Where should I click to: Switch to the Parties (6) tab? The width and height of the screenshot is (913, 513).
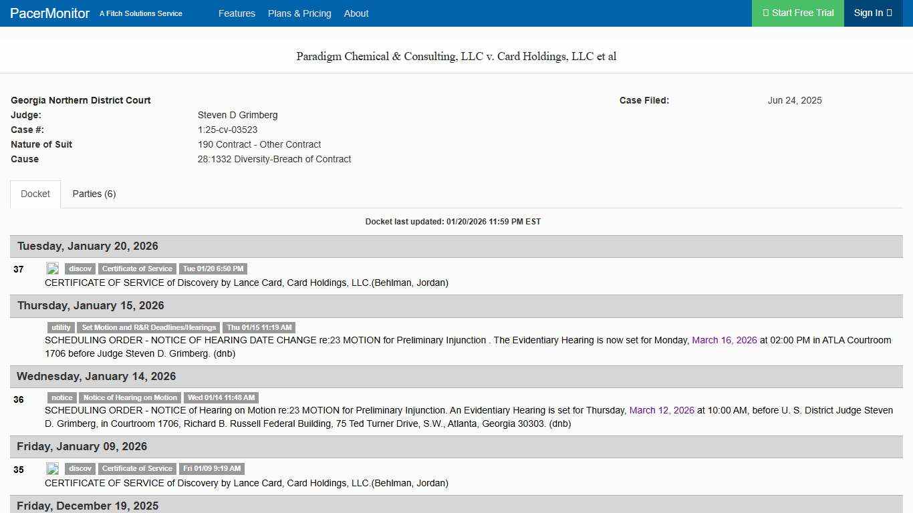tap(94, 194)
